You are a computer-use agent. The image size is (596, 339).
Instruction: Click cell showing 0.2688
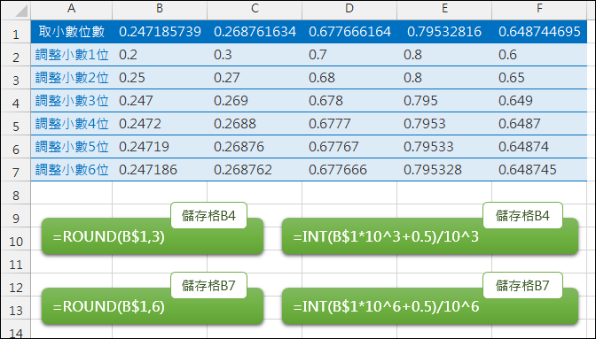click(255, 124)
